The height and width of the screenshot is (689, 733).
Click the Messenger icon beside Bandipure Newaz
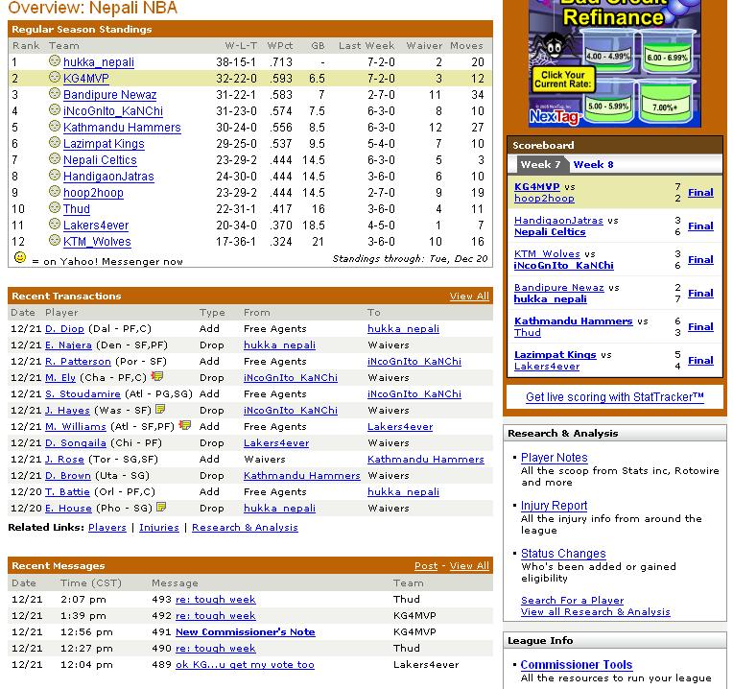55,94
